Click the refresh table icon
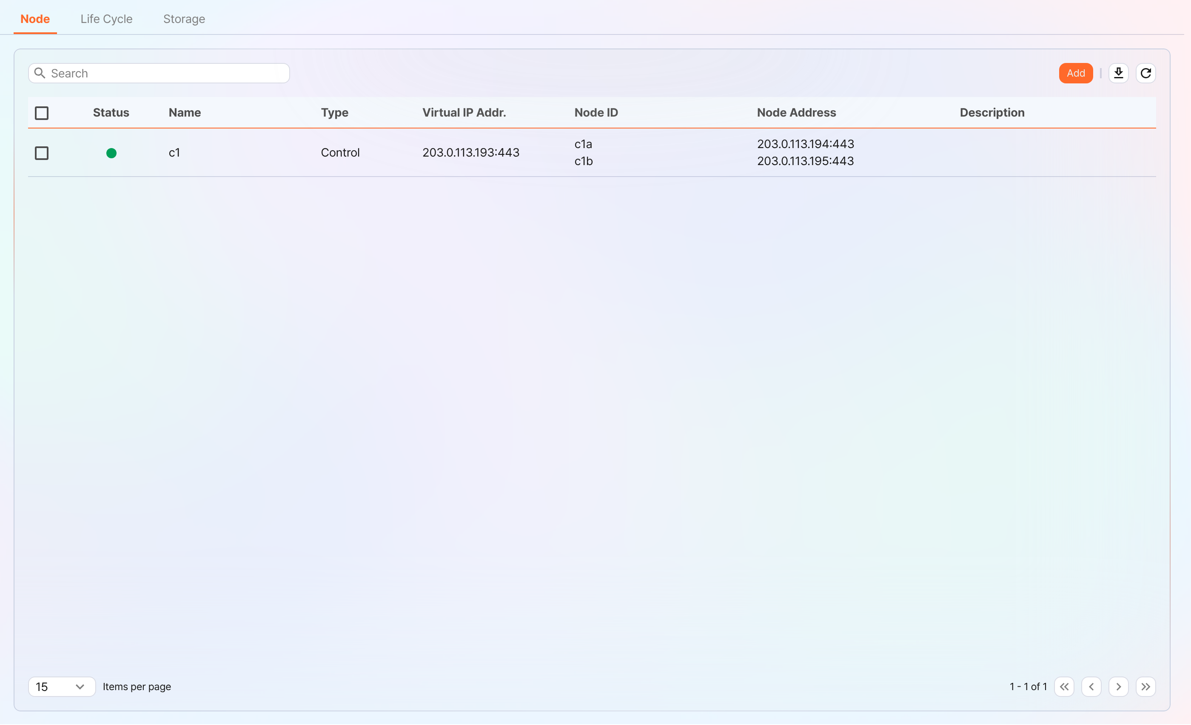Screen dimensions: 1191x725 click(1145, 73)
